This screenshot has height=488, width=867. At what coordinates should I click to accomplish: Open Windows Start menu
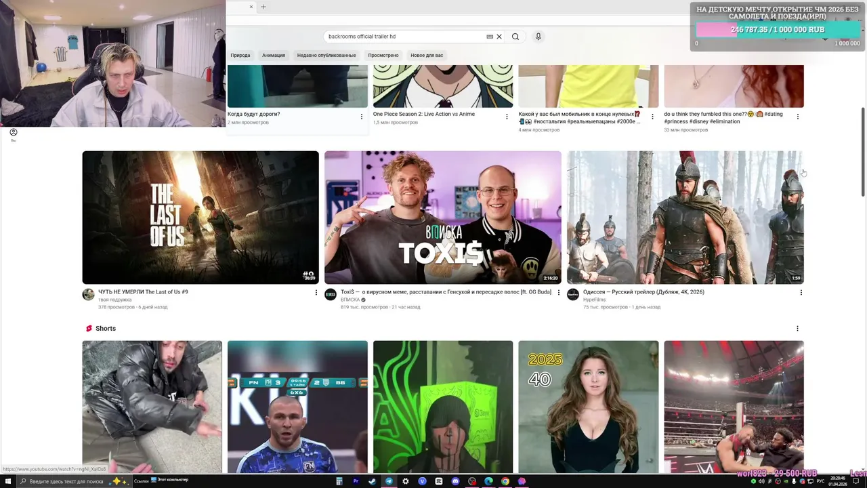[x=8, y=481]
